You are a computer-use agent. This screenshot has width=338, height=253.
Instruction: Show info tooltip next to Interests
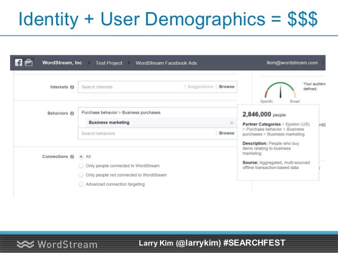click(72, 87)
